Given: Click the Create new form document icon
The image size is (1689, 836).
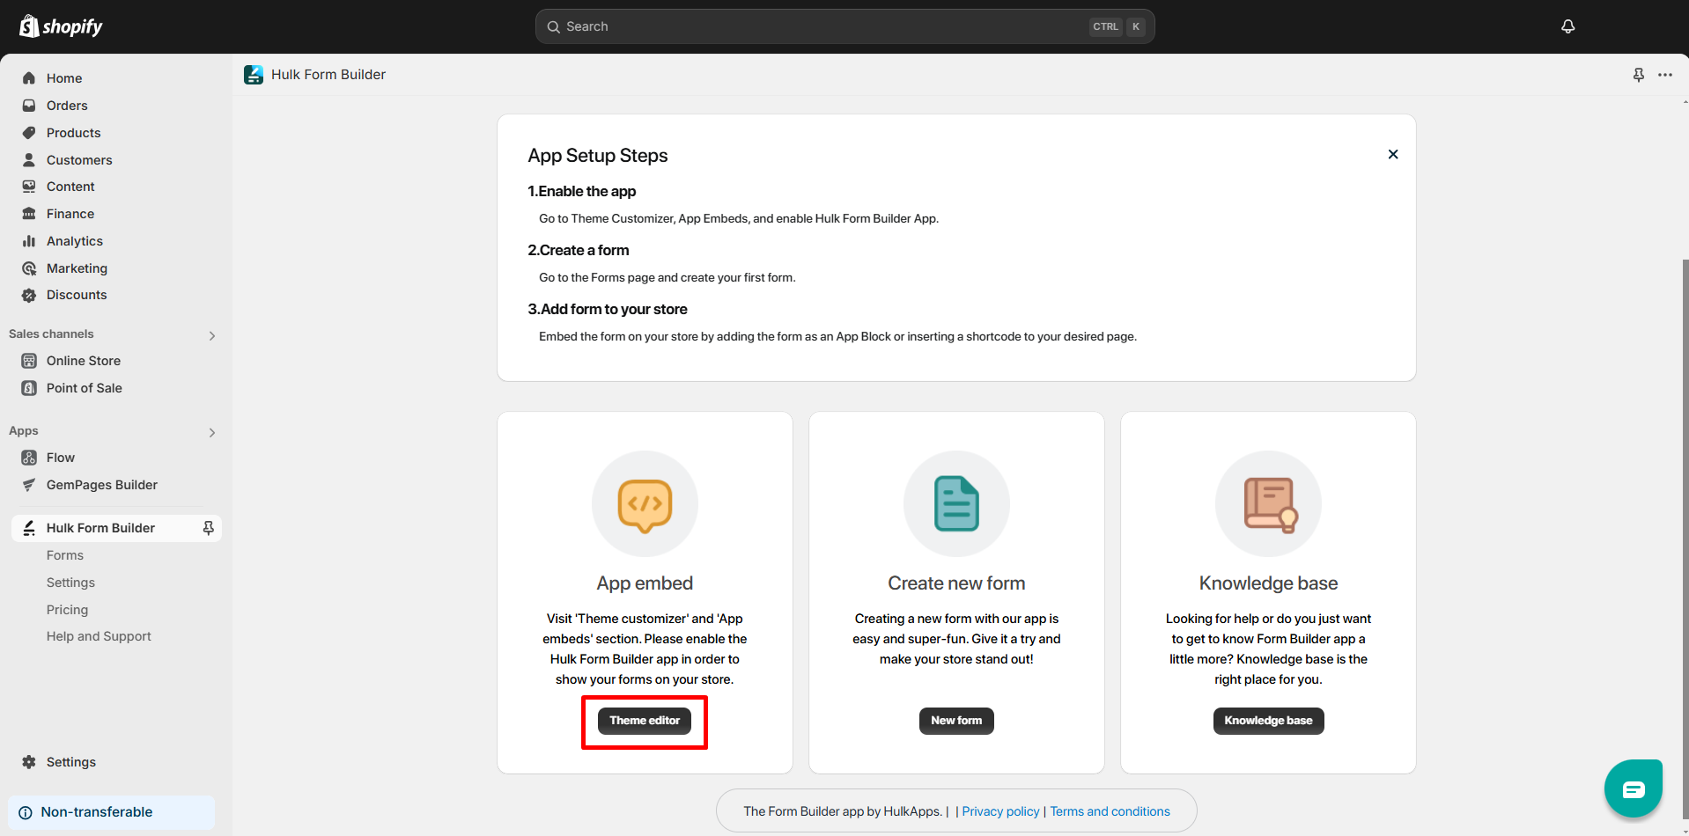Looking at the screenshot, I should (956, 504).
